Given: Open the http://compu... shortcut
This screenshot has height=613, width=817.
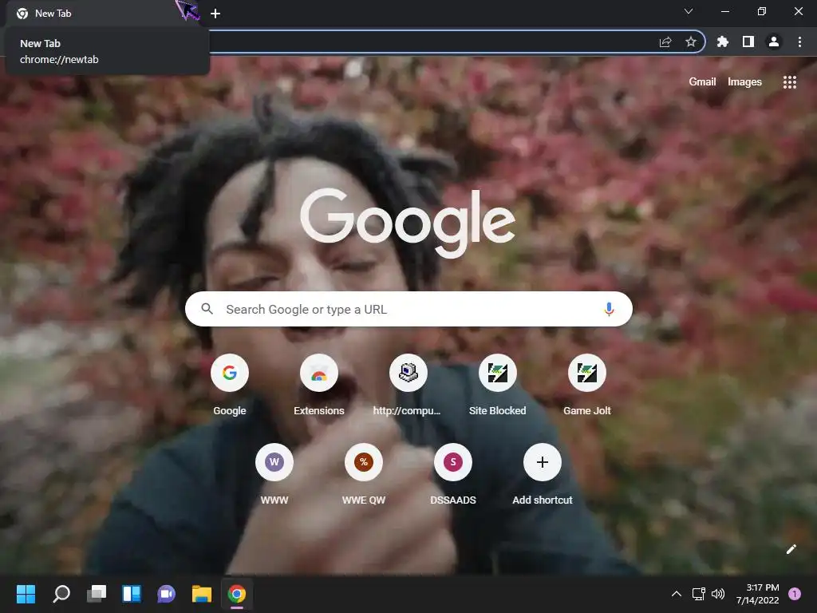Looking at the screenshot, I should pos(408,386).
